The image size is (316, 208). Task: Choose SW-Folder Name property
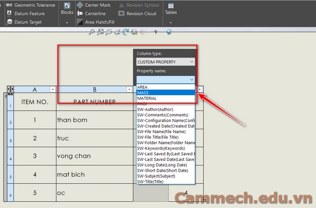tap(166, 143)
